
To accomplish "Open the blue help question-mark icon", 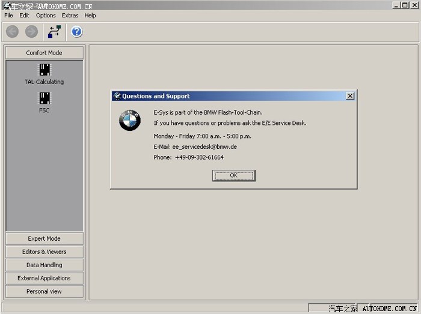I will [x=77, y=32].
